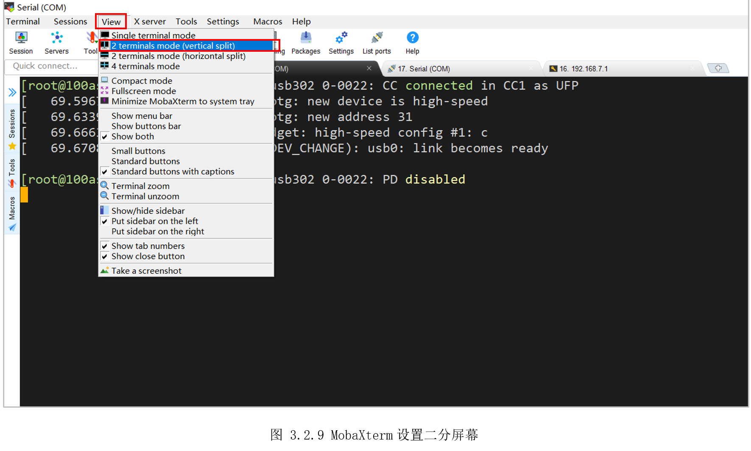751x451 pixels.
Task: Open the Macros sidebar panel
Action: click(x=11, y=208)
